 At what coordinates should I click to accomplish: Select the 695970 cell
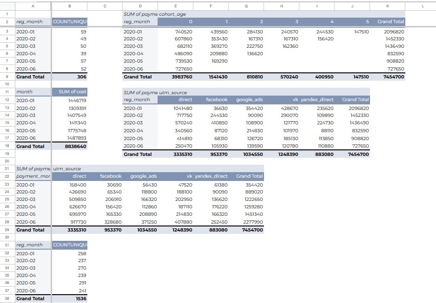pyautogui.click(x=70, y=214)
